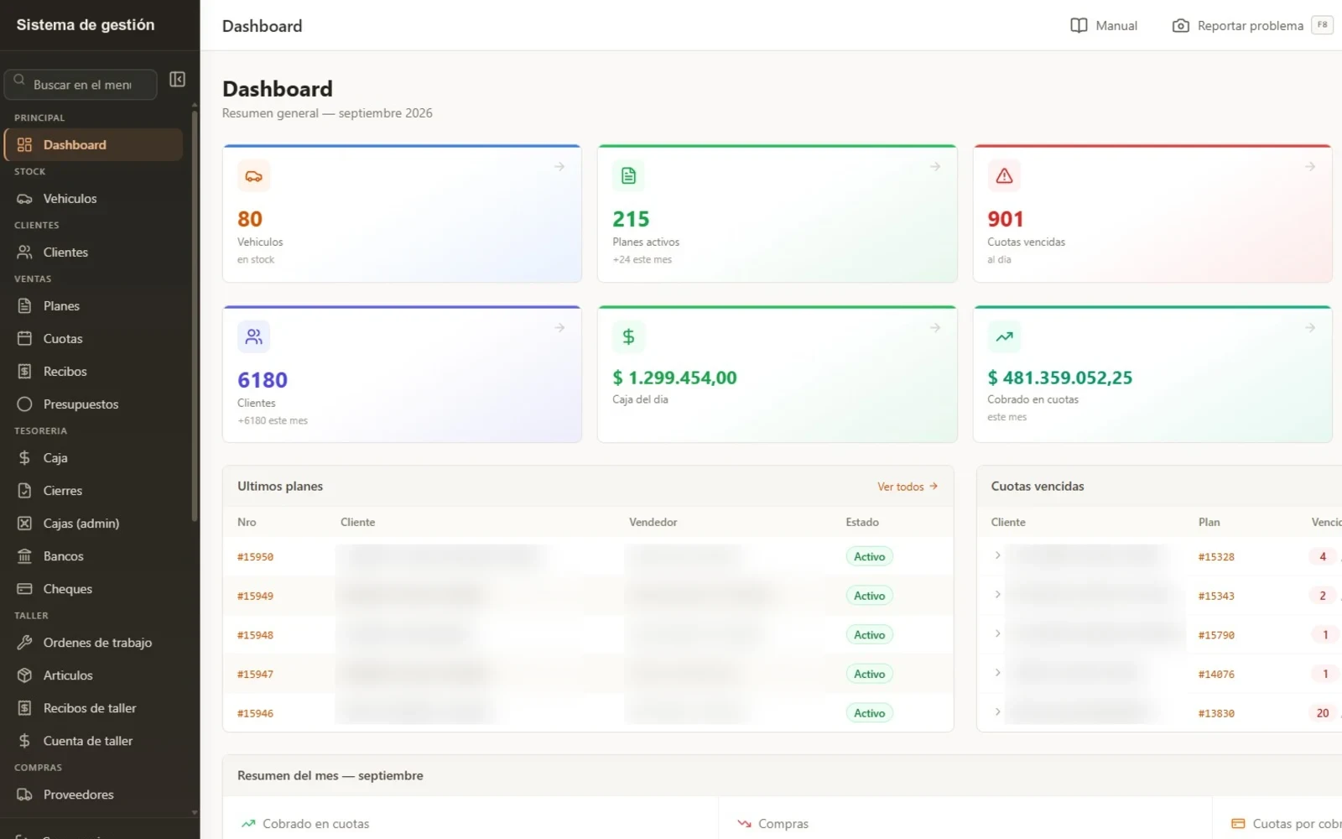Image resolution: width=1342 pixels, height=839 pixels.
Task: Expand the row for plan #15328
Action: (x=997, y=555)
